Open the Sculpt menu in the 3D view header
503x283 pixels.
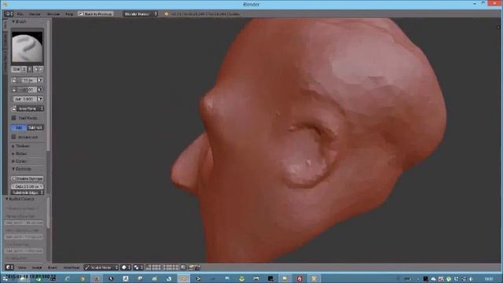[37, 267]
